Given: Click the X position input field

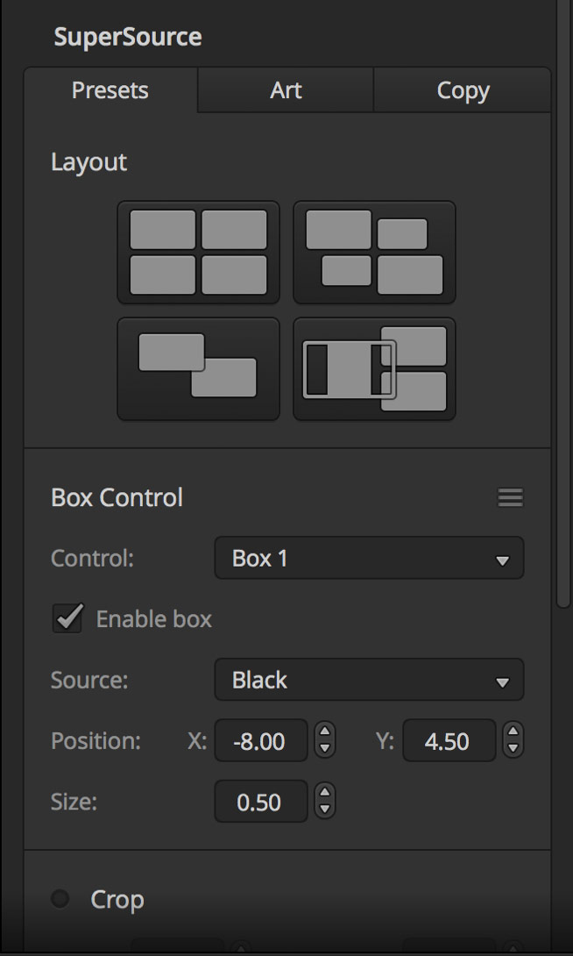Looking at the screenshot, I should (x=260, y=740).
